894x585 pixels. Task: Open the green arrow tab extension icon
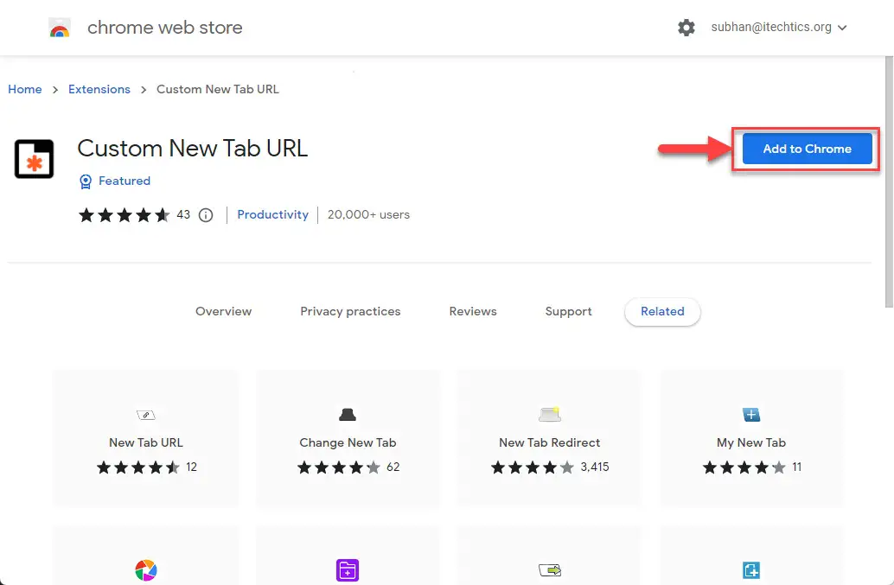550,569
